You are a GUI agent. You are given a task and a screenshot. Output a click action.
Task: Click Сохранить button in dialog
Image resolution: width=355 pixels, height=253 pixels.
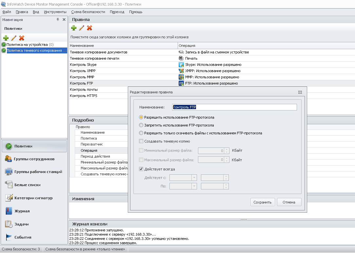[263, 202]
